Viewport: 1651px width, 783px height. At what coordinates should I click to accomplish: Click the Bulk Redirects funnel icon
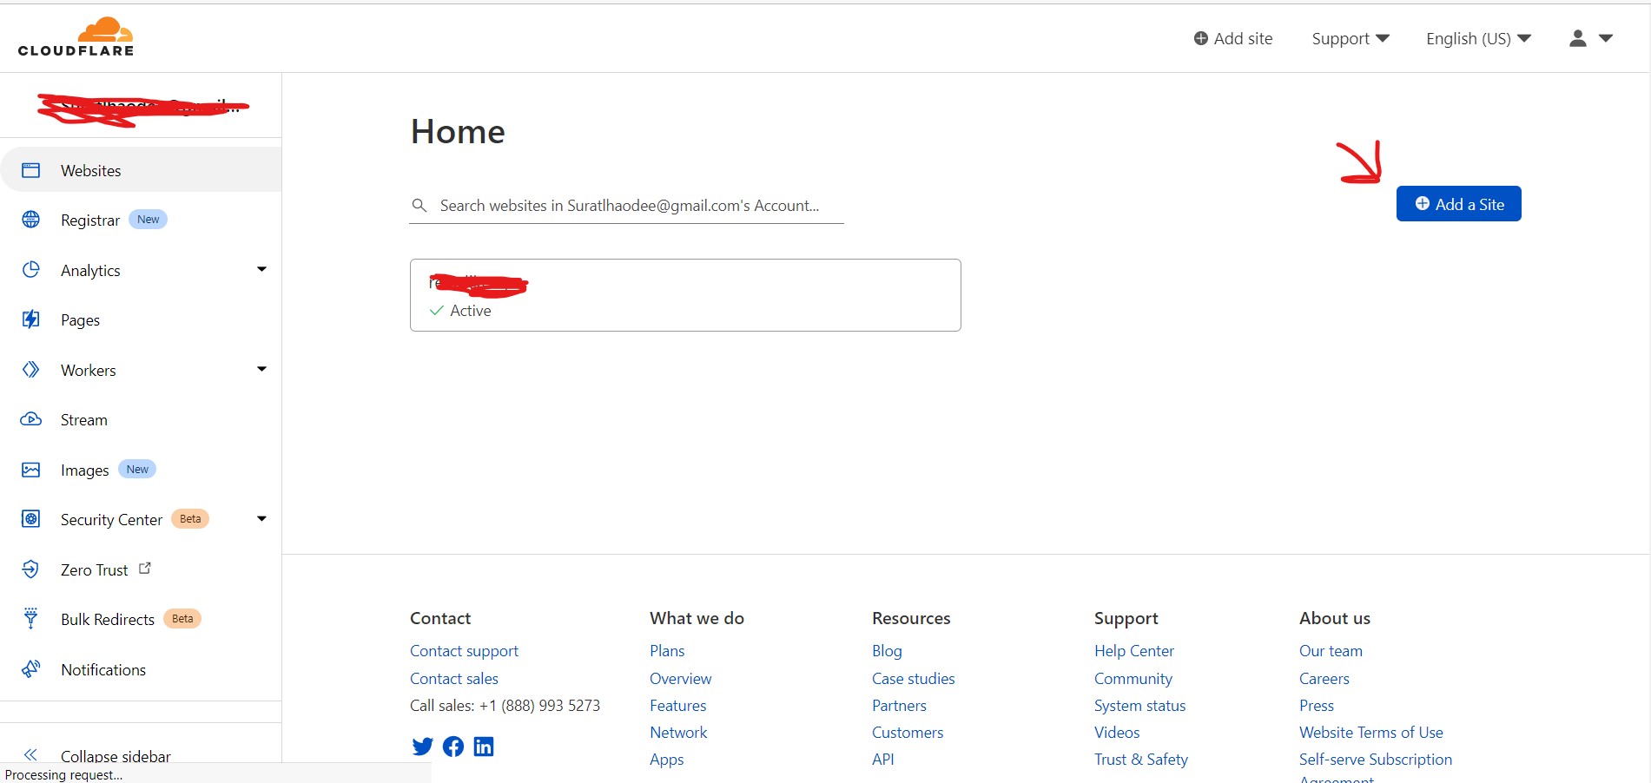tap(31, 618)
